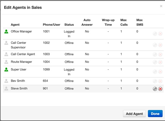Viewport: 165px width, 121px height.
Task: Click Offline status for Steve Smith
Action: coord(69,88)
